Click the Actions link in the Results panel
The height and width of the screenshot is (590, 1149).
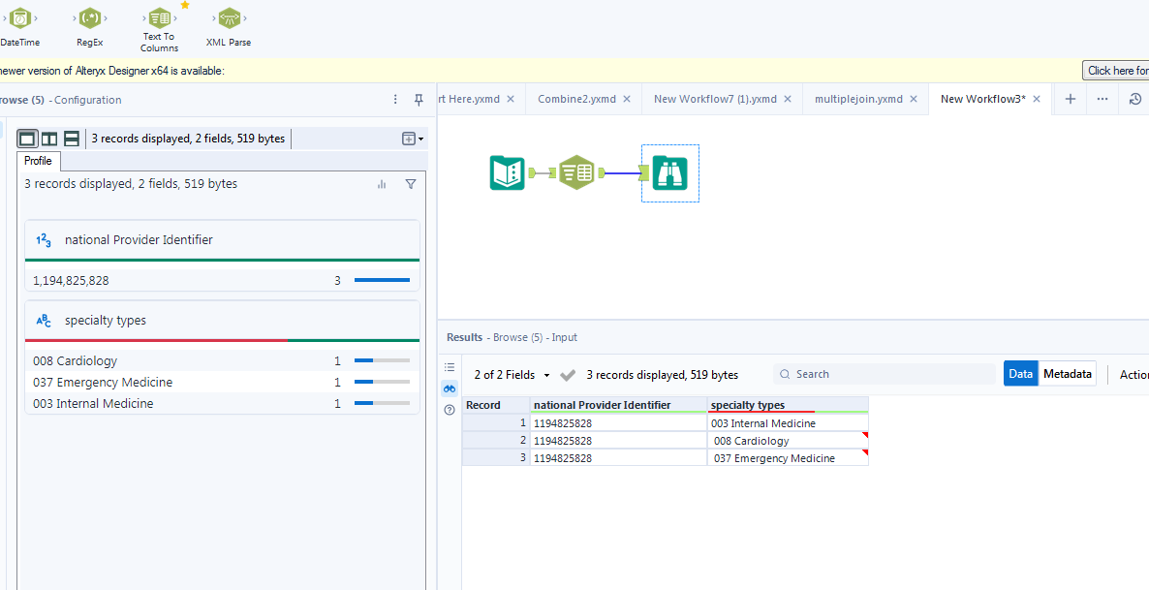[1135, 373]
